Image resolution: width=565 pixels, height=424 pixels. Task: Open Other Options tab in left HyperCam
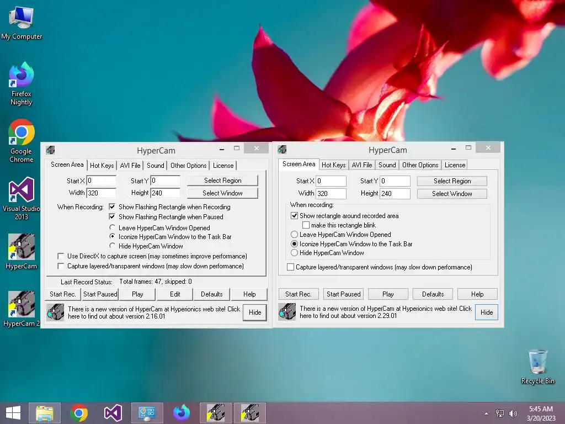click(189, 166)
